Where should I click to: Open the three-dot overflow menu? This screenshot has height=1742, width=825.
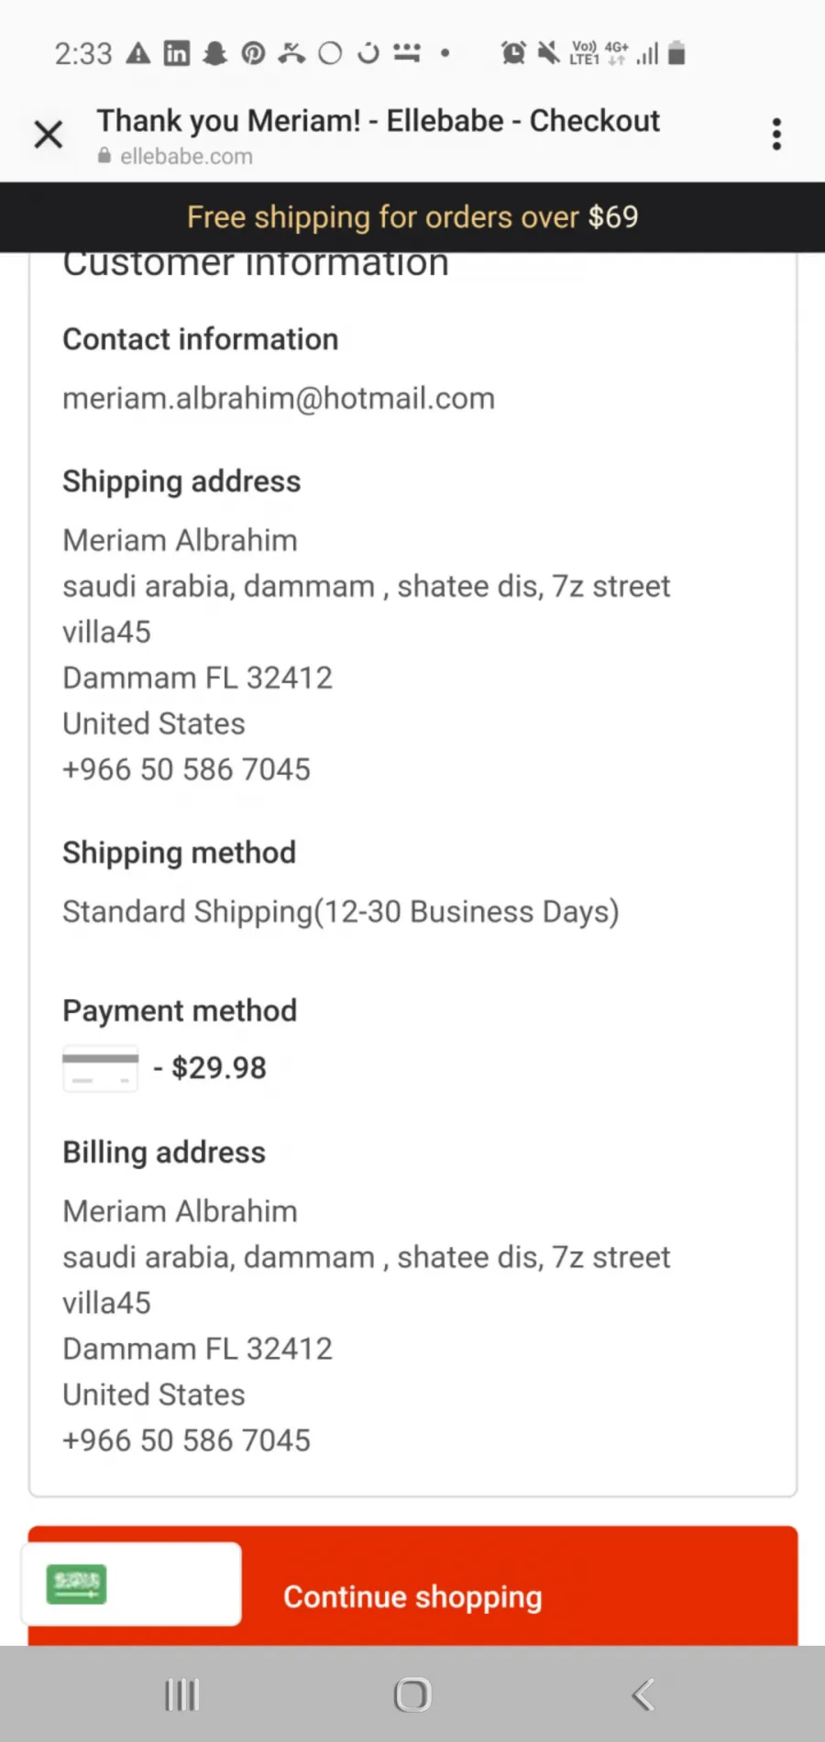tap(776, 135)
